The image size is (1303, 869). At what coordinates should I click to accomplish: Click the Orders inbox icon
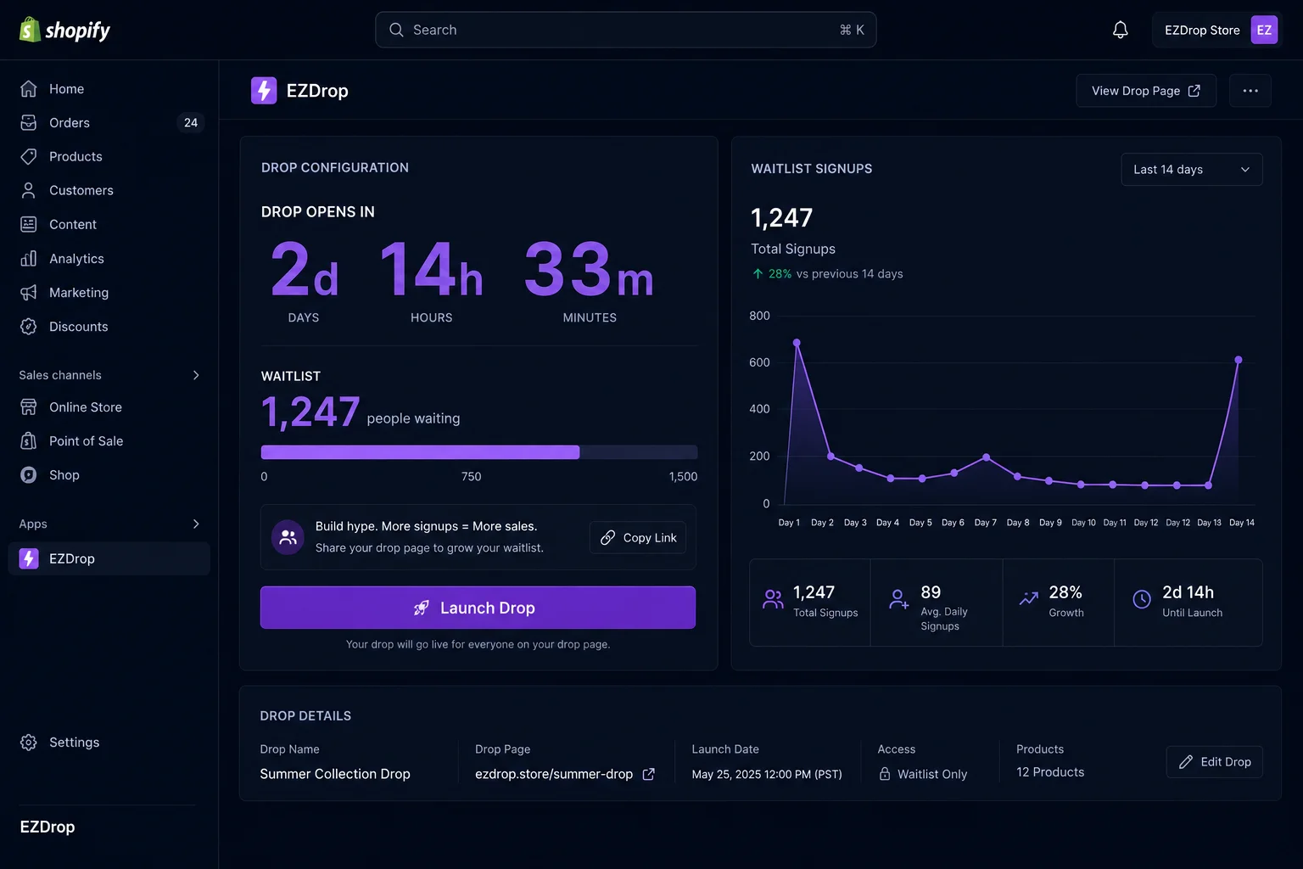pyautogui.click(x=29, y=122)
